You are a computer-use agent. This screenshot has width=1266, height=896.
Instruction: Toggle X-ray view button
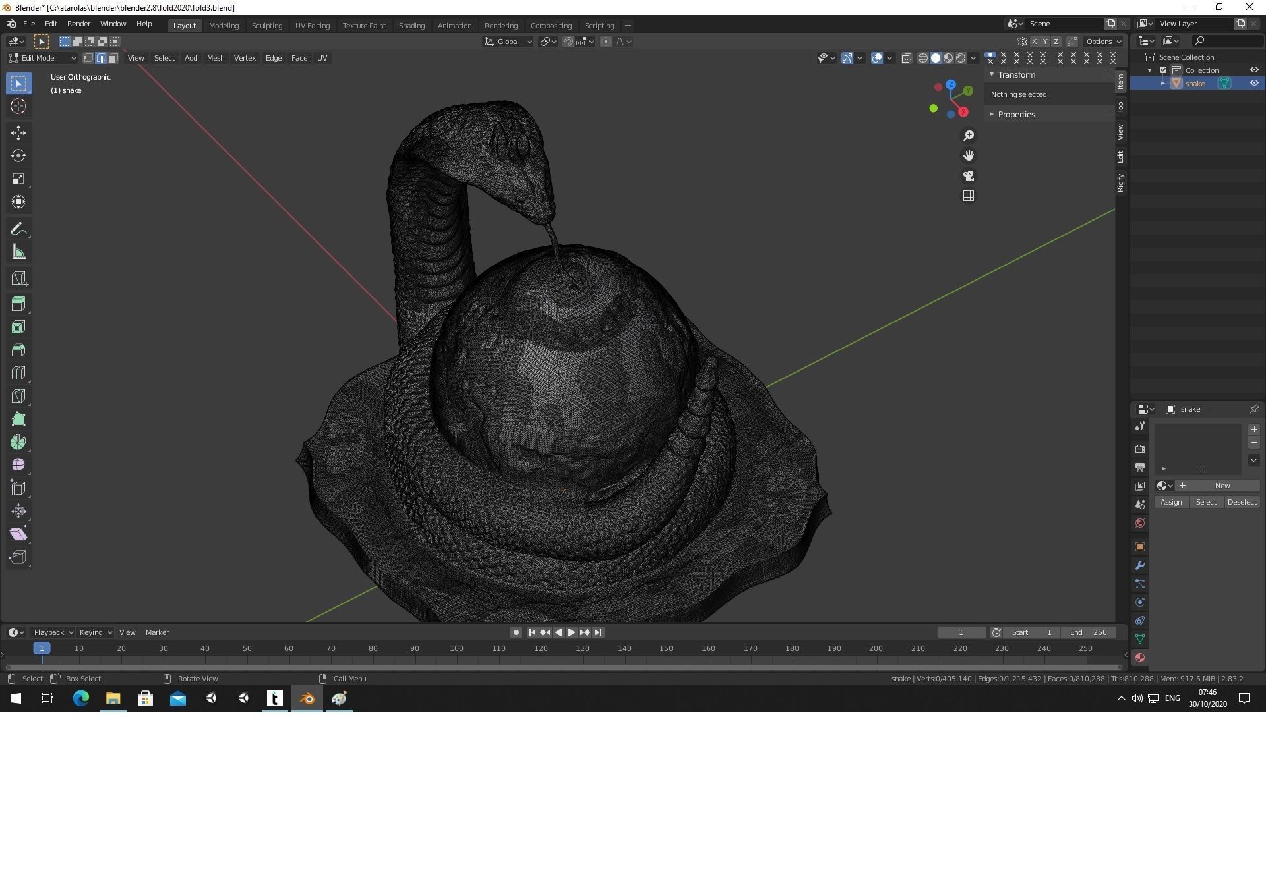(x=906, y=58)
